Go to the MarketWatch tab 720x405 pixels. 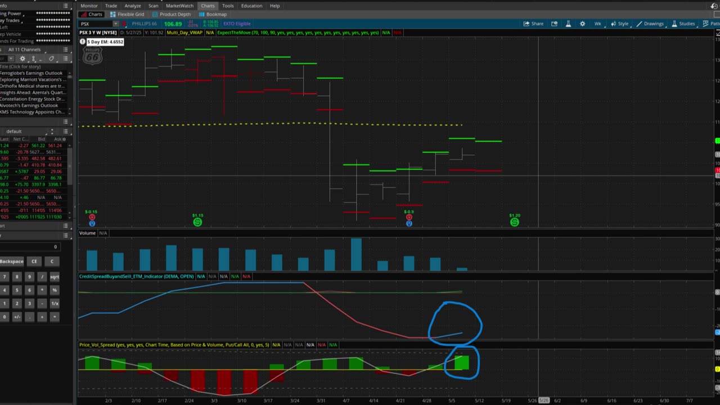179,6
